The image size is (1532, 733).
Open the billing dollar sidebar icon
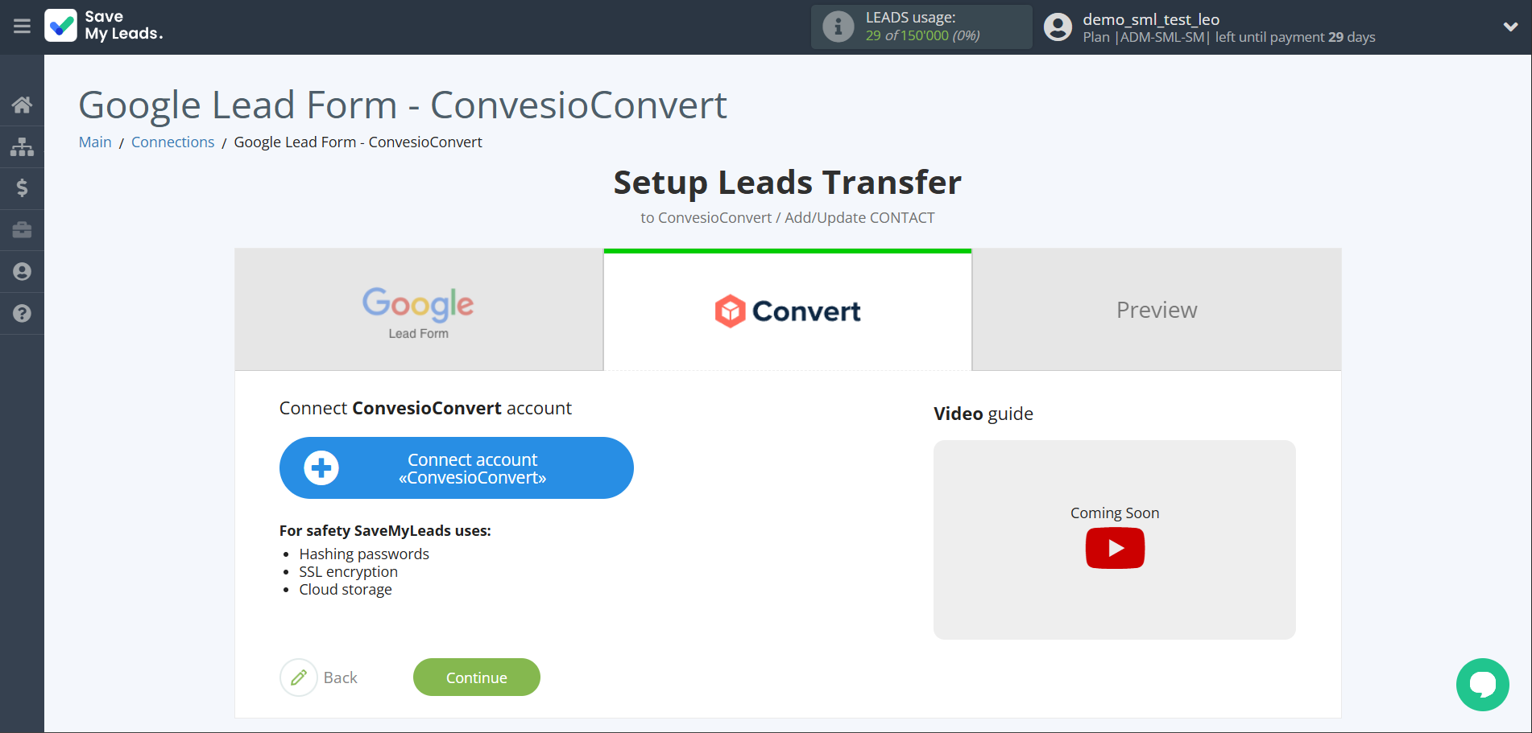(22, 188)
